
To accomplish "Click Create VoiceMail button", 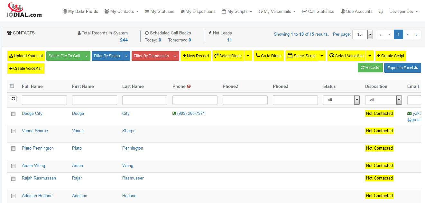I will tap(26, 69).
